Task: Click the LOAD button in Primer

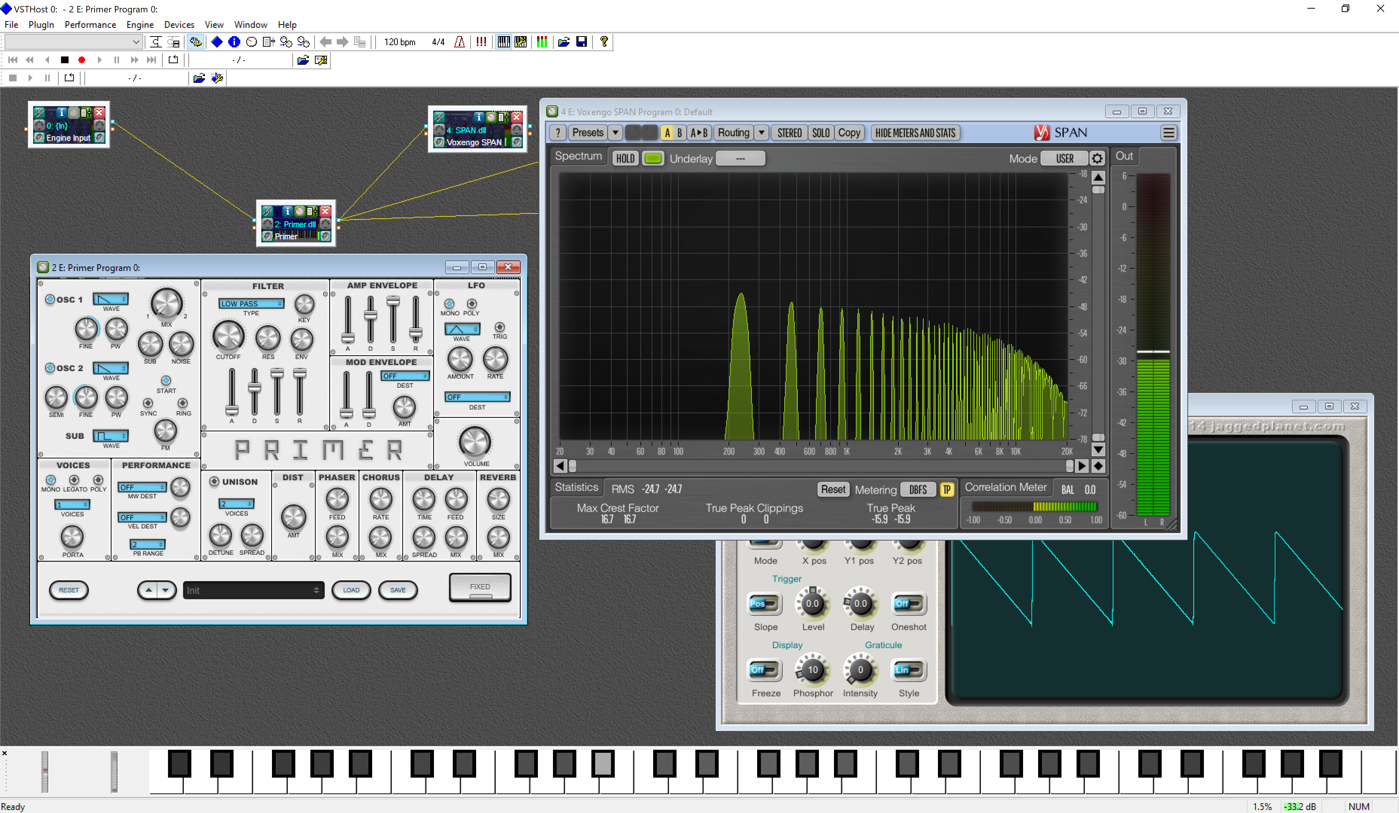Action: pos(351,590)
